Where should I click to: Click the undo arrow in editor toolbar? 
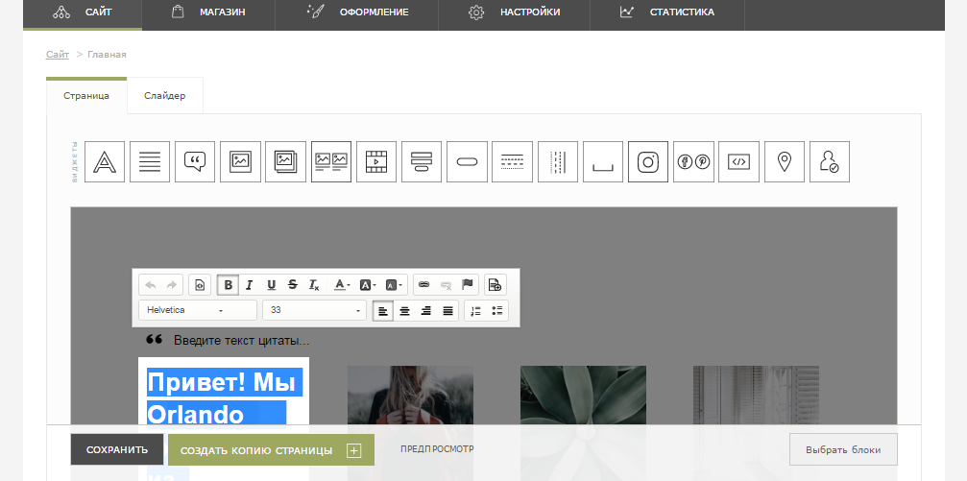pos(150,285)
